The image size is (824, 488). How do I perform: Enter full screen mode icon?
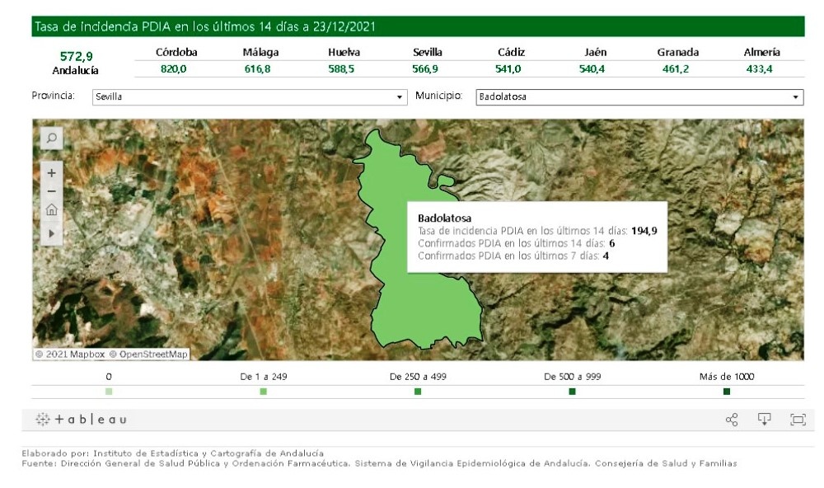pyautogui.click(x=797, y=420)
